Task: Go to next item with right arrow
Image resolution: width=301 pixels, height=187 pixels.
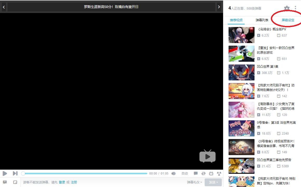Action: pyautogui.click(x=219, y=7)
